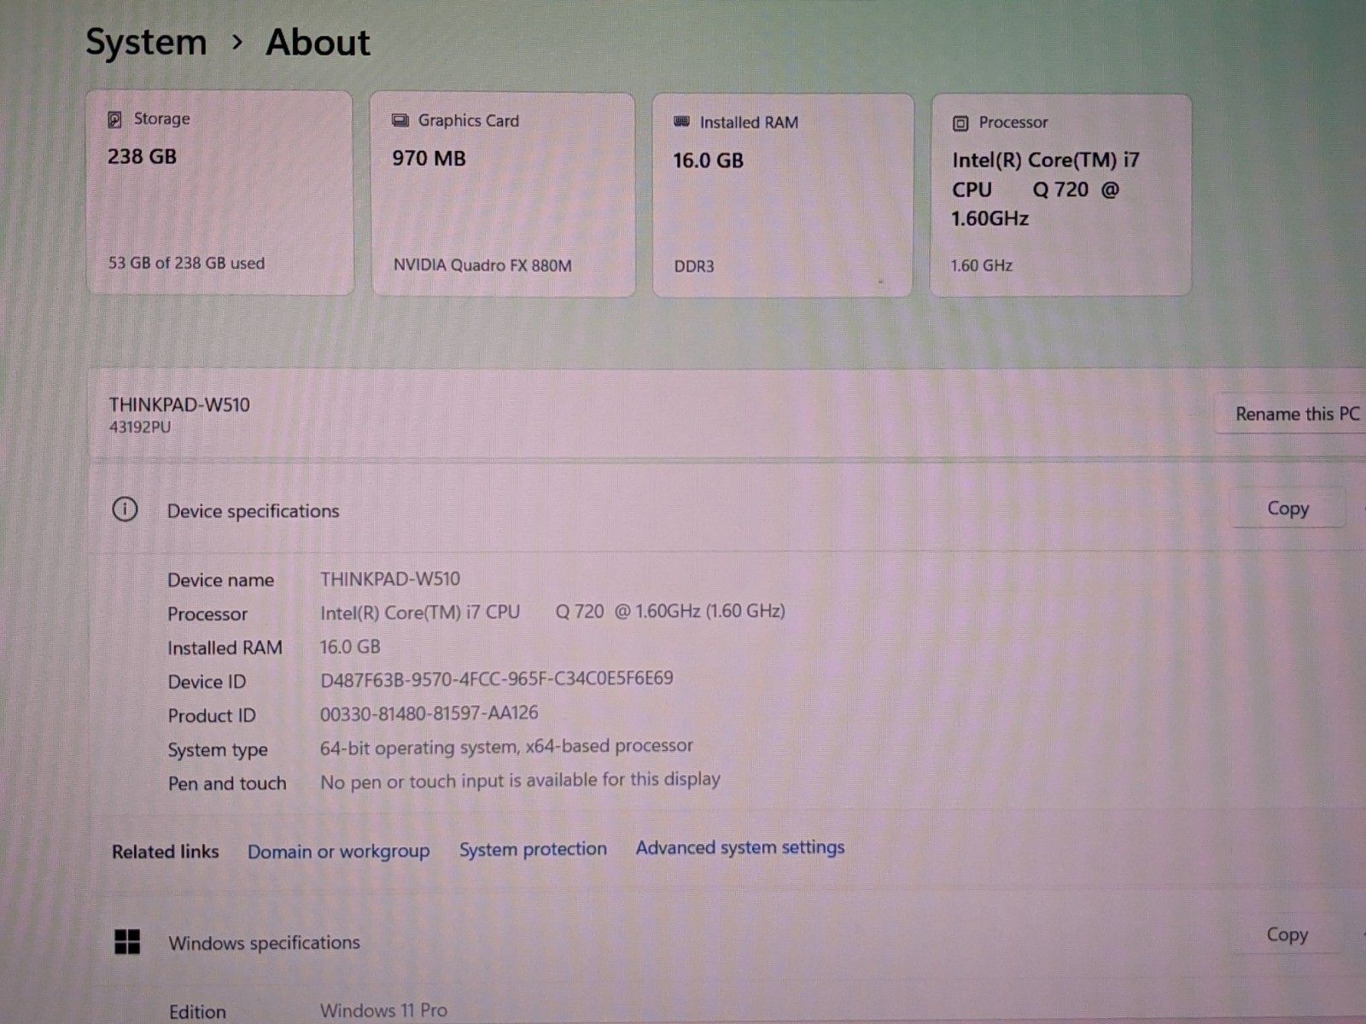
Task: Collapse the Windows specifications section header
Action: point(727,940)
